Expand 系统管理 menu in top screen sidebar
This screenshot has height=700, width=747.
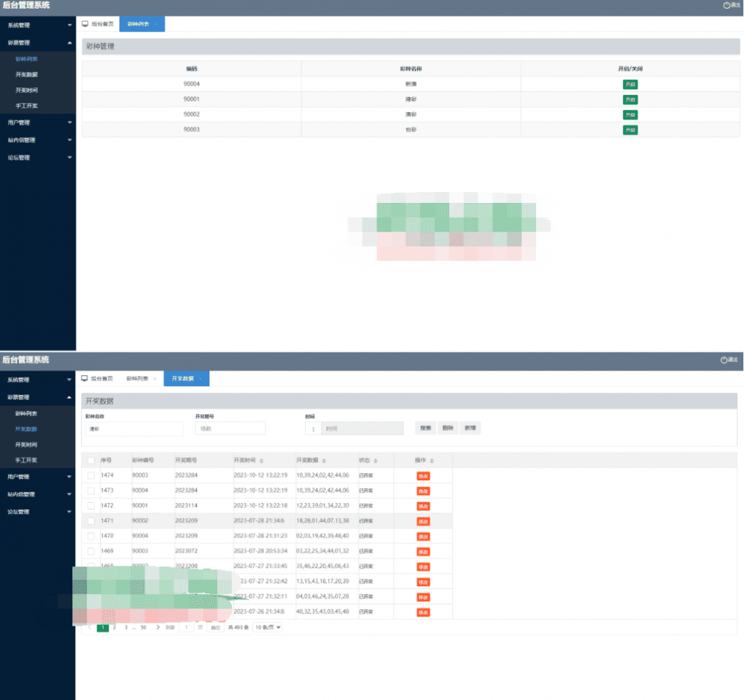coord(38,26)
